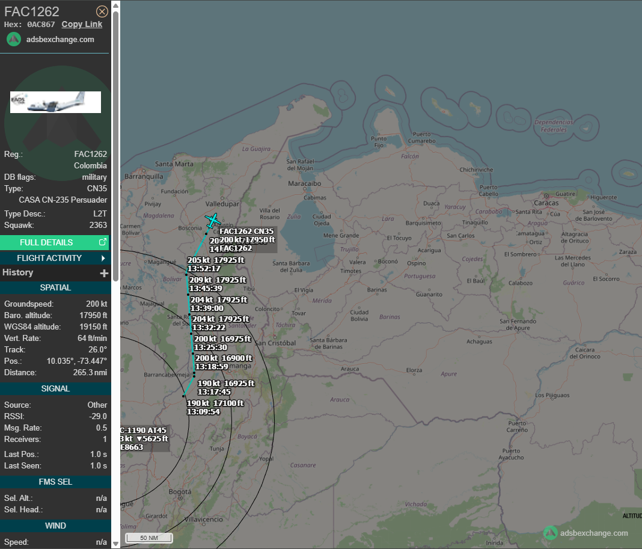Open FLIGHT ACTIVITY section
The width and height of the screenshot is (642, 549).
[x=55, y=258]
